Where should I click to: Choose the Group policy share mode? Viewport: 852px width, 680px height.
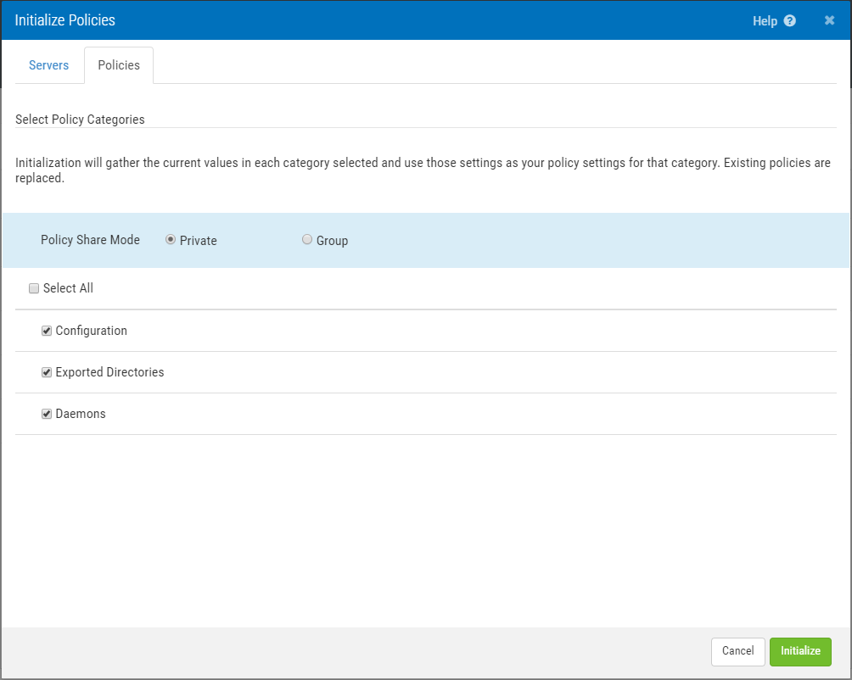click(x=307, y=239)
